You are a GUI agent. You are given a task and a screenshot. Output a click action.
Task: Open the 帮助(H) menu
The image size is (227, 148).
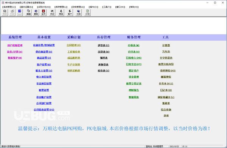click(134, 7)
